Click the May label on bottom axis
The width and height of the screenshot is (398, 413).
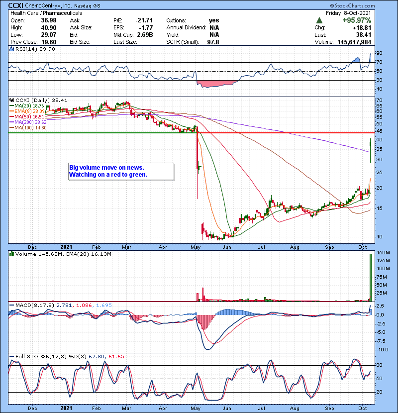[196, 408]
